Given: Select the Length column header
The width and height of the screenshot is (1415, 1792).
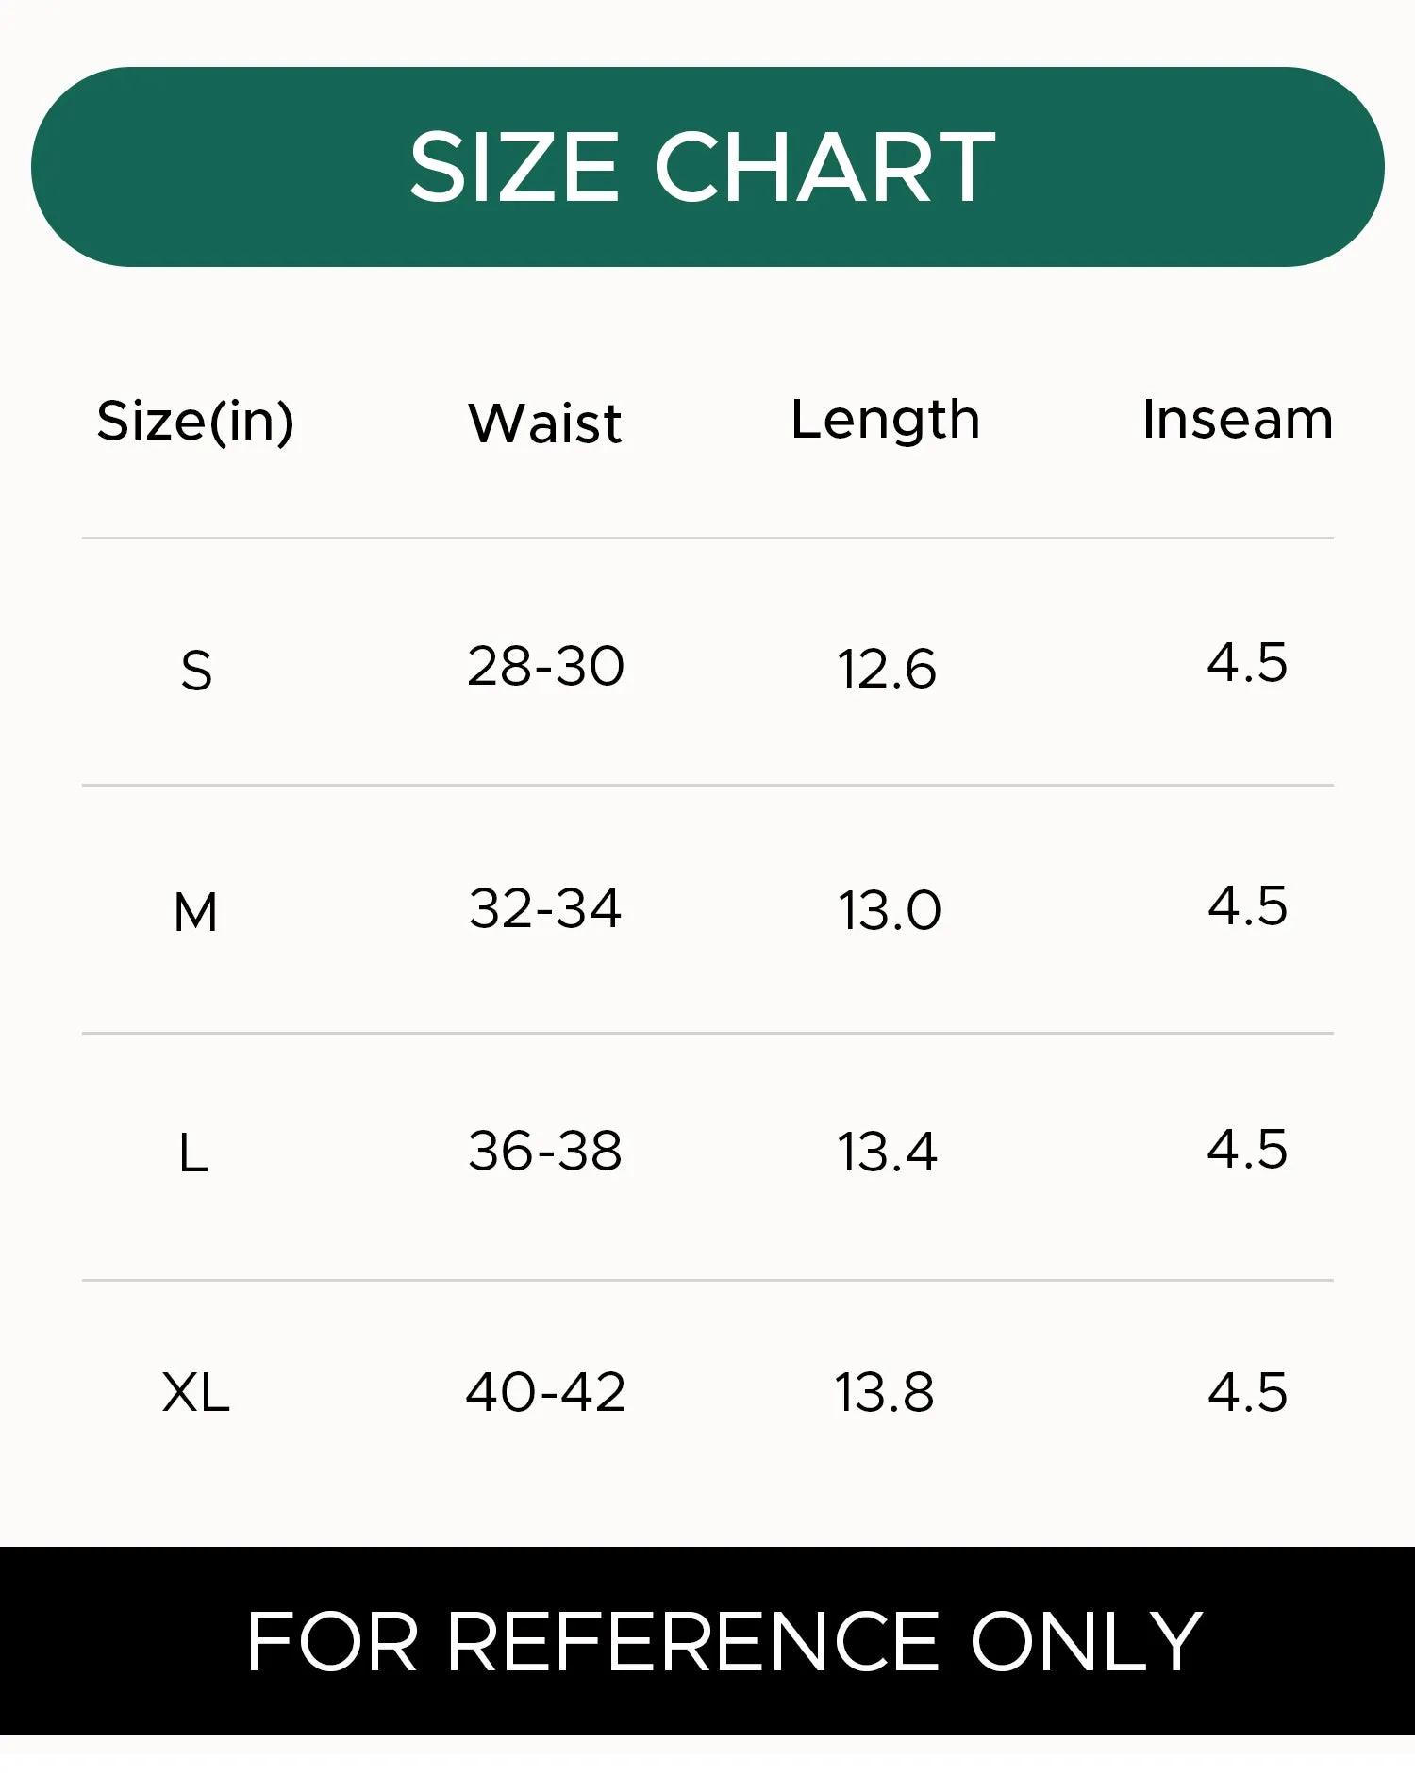Looking at the screenshot, I should click(x=885, y=421).
